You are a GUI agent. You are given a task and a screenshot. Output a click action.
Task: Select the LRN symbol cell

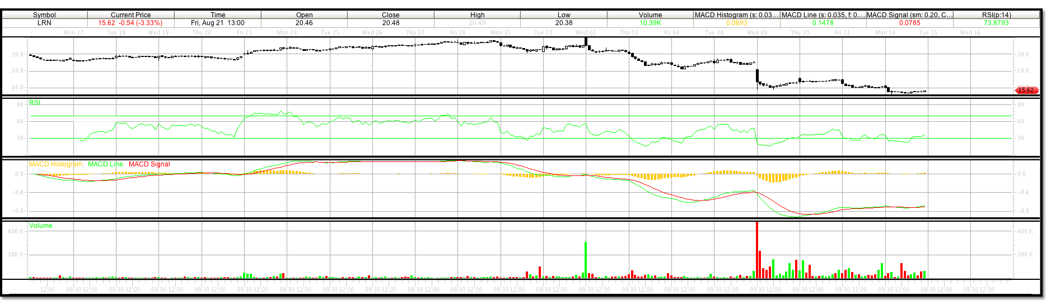point(44,23)
